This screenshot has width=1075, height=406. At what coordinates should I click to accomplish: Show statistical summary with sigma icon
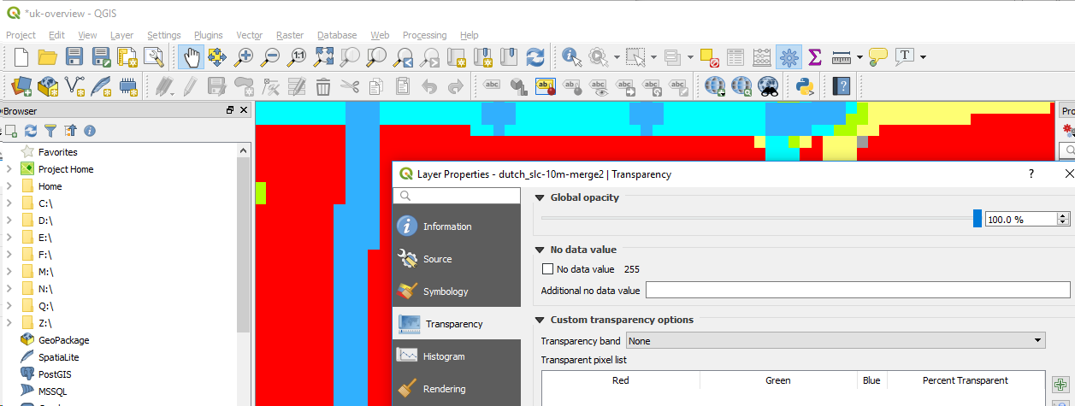814,57
